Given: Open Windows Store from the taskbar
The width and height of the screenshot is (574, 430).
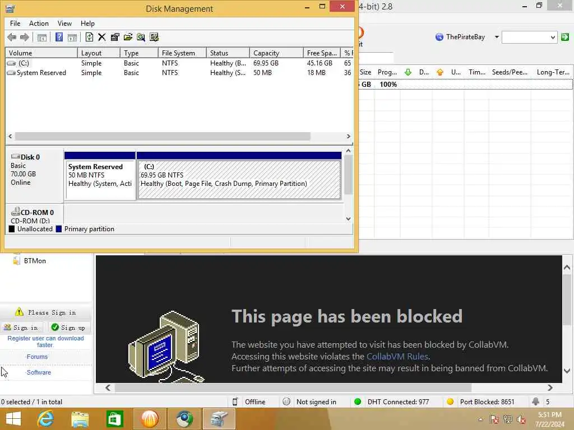Looking at the screenshot, I should coord(114,419).
